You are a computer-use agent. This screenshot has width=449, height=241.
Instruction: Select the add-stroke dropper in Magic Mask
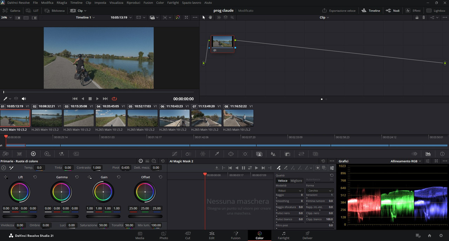pyautogui.click(x=279, y=168)
